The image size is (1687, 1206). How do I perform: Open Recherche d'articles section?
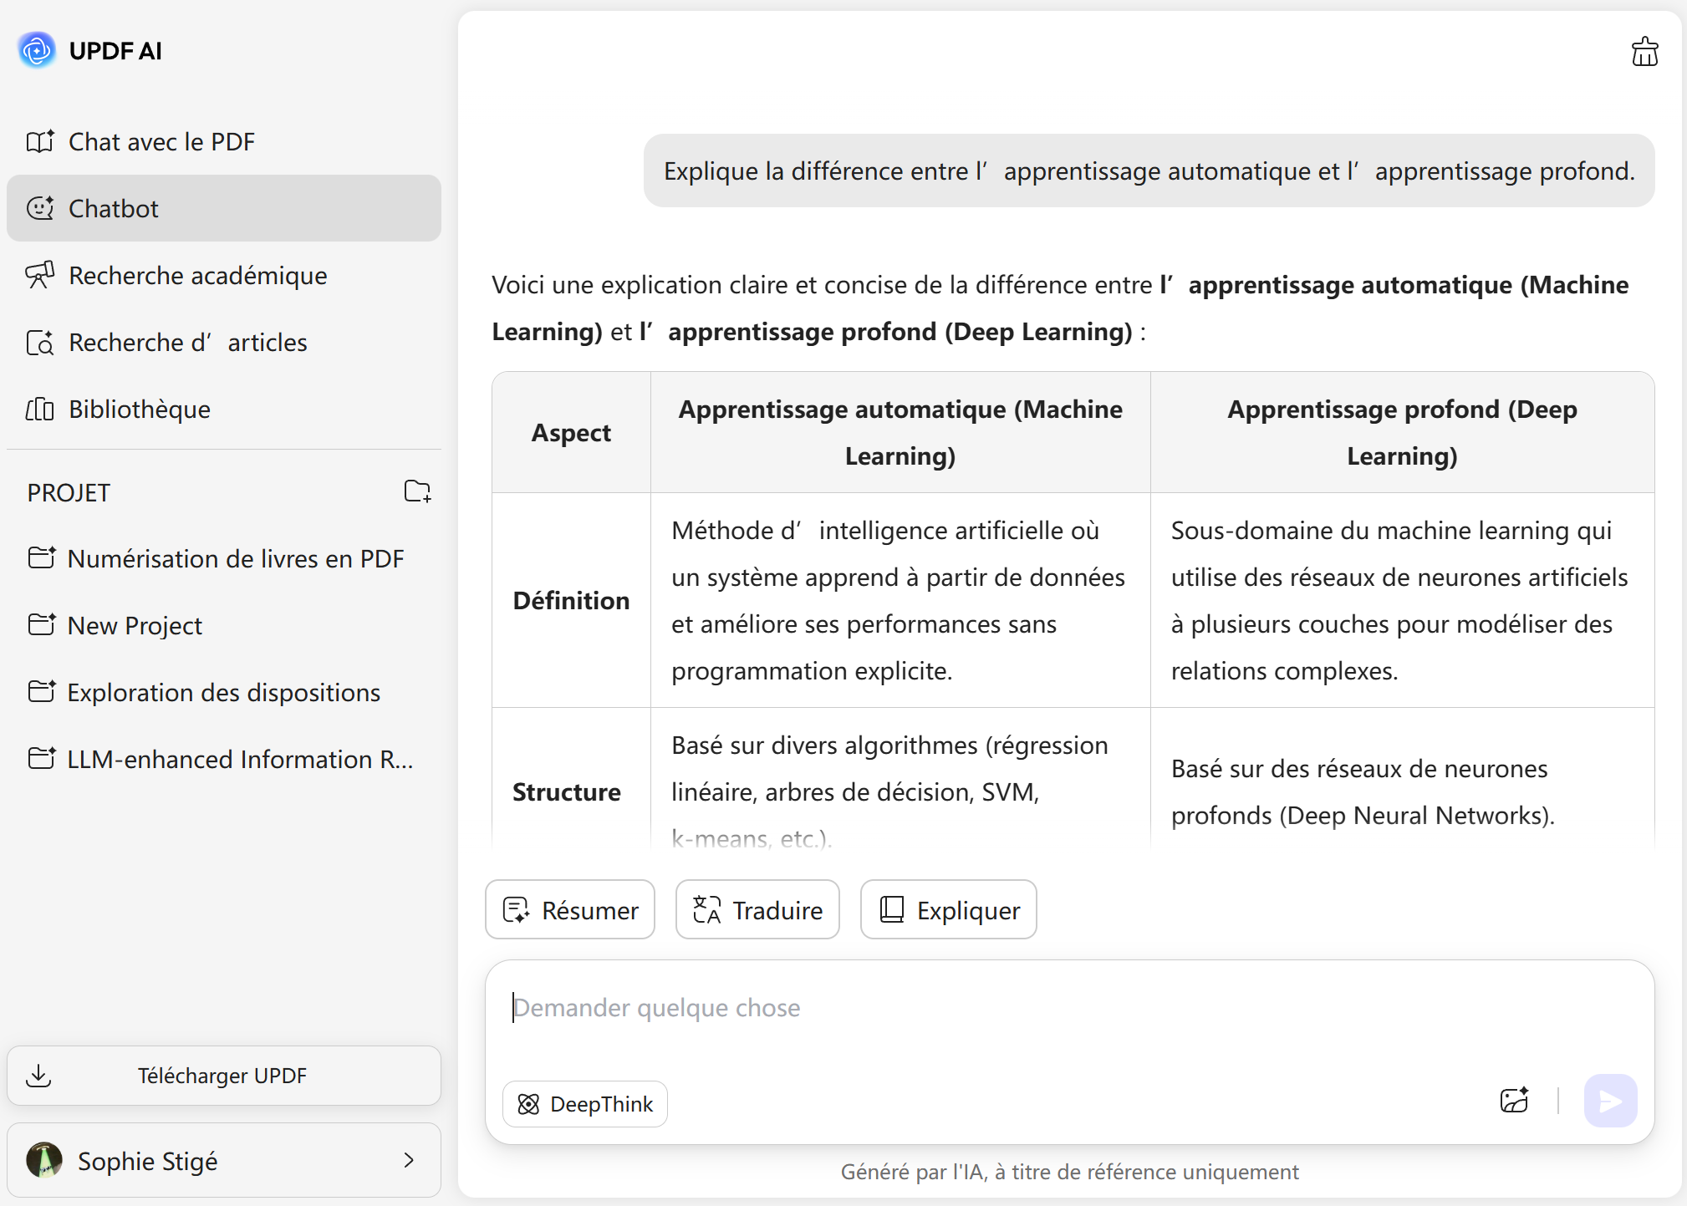(187, 343)
